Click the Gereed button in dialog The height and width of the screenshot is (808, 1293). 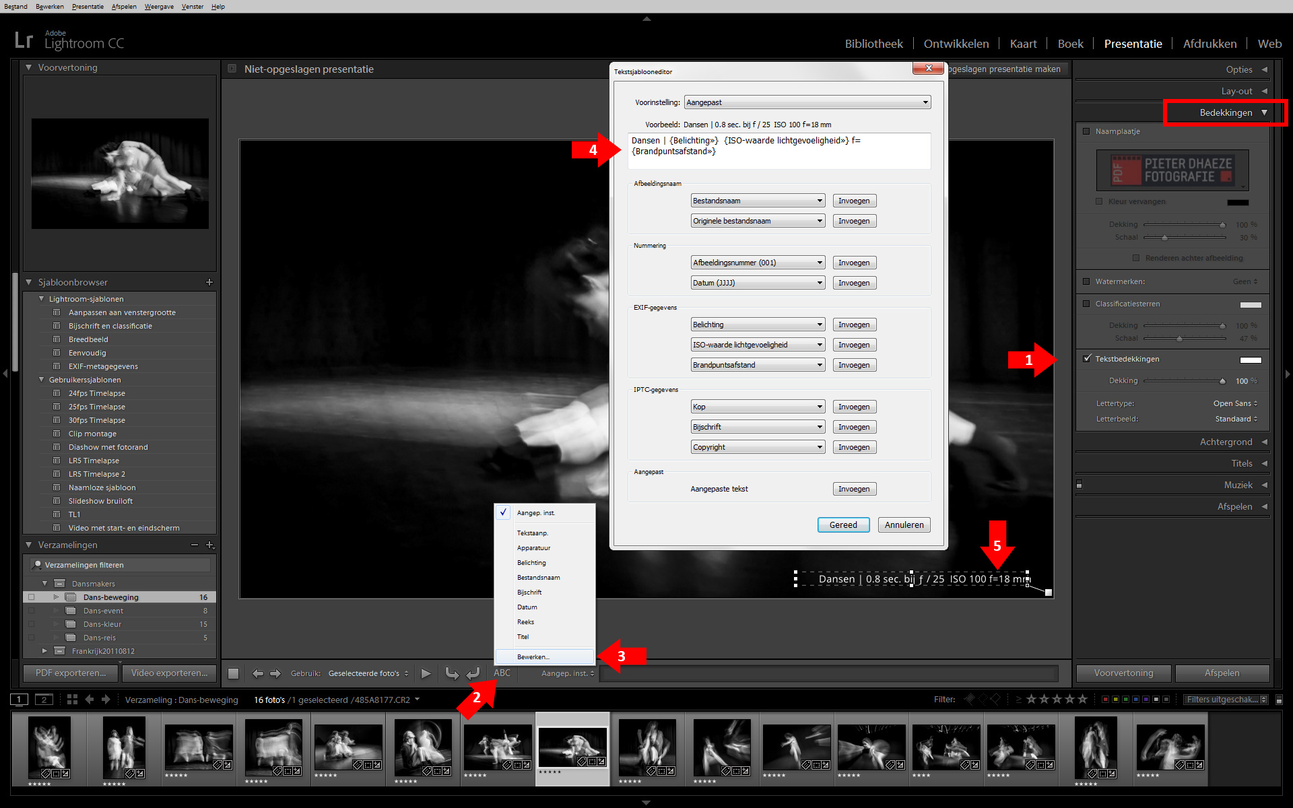[843, 525]
